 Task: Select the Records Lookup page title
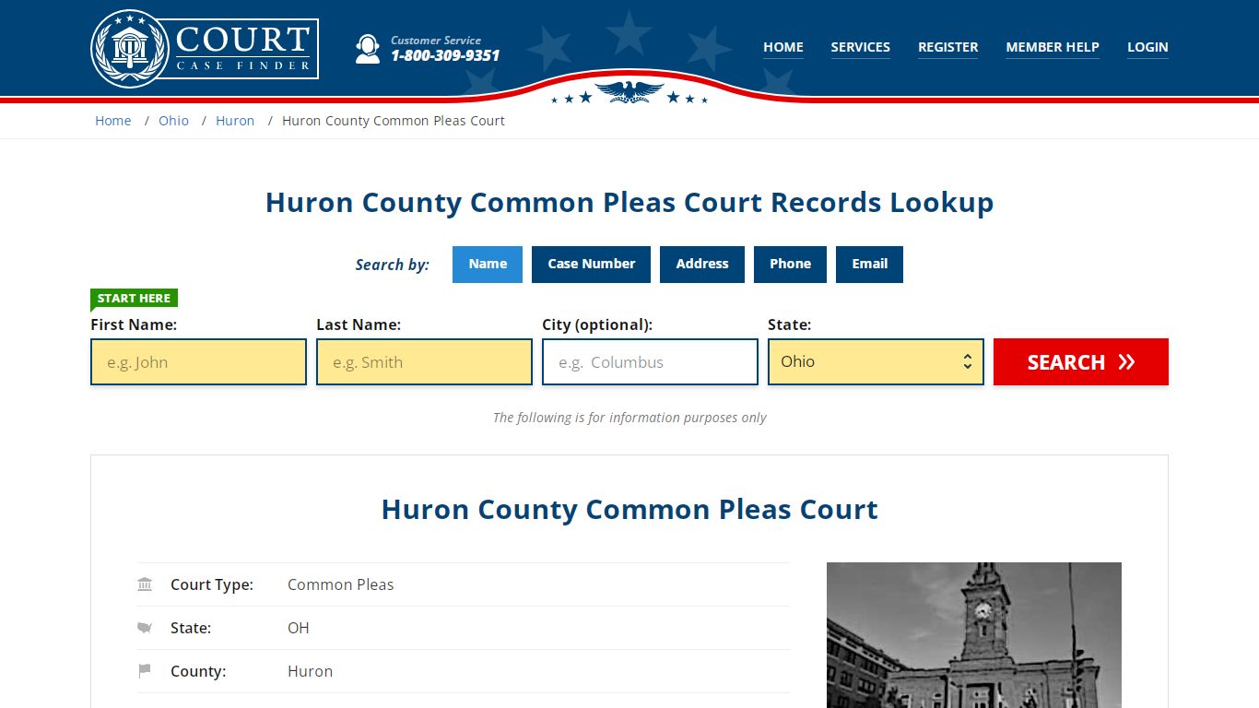point(629,203)
